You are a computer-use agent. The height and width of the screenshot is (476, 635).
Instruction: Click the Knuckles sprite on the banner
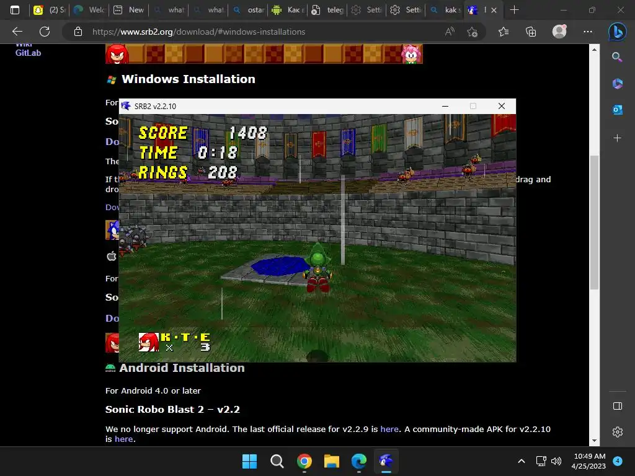point(117,54)
